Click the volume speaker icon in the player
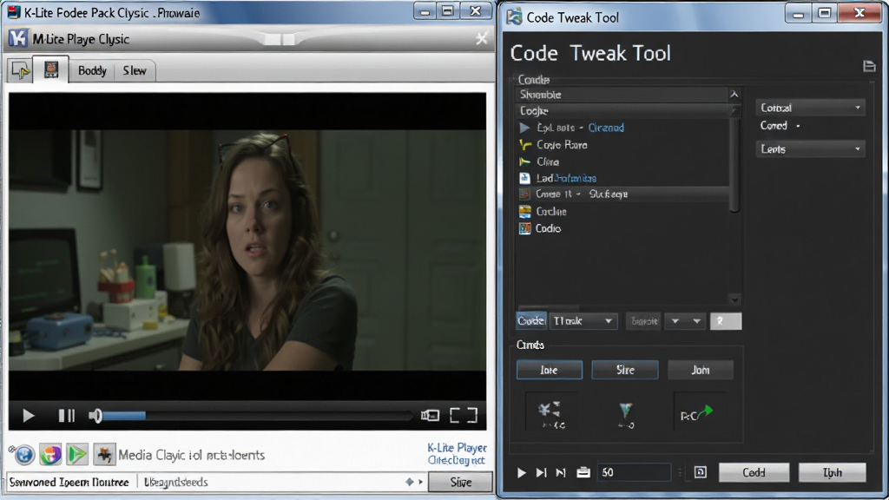Image resolution: width=889 pixels, height=500 pixels. click(x=95, y=416)
